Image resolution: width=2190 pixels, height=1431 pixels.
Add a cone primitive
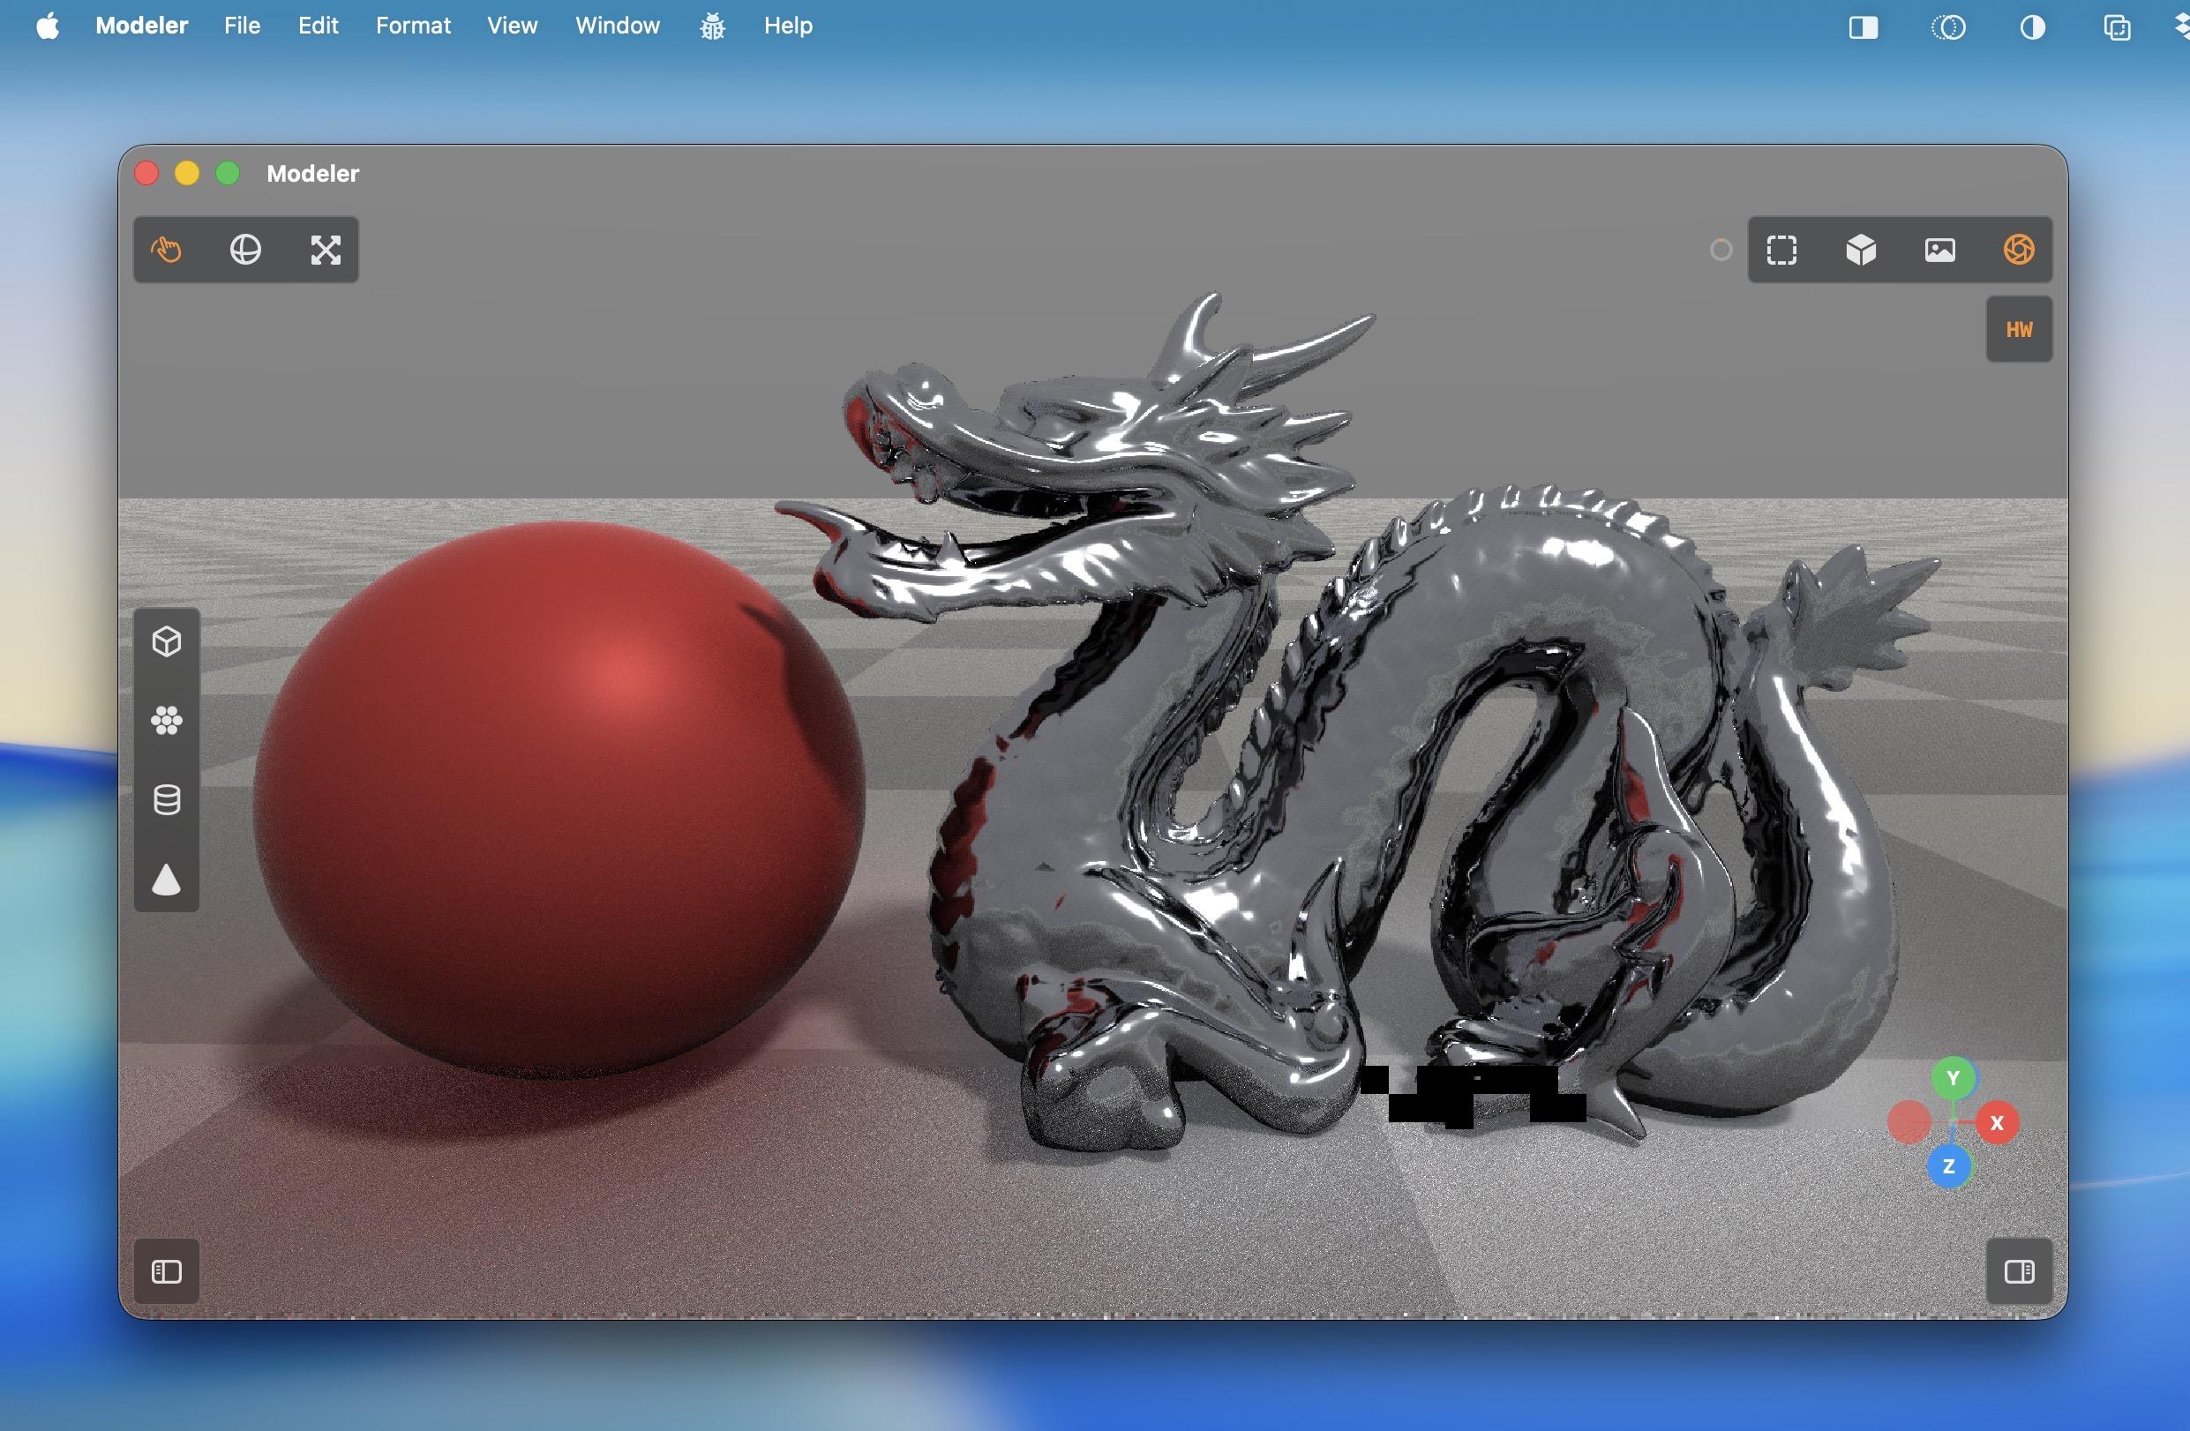[x=167, y=880]
